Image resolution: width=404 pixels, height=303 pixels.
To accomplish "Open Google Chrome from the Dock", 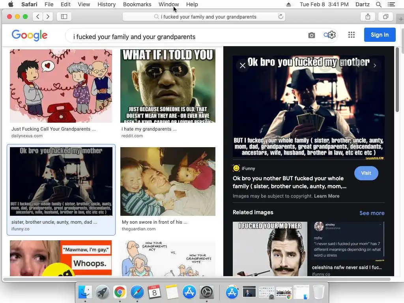I will [120, 292].
